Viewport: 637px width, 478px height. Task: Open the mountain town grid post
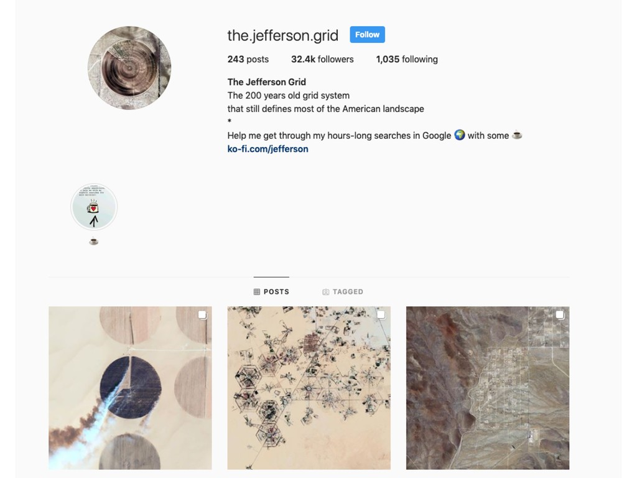[488, 388]
